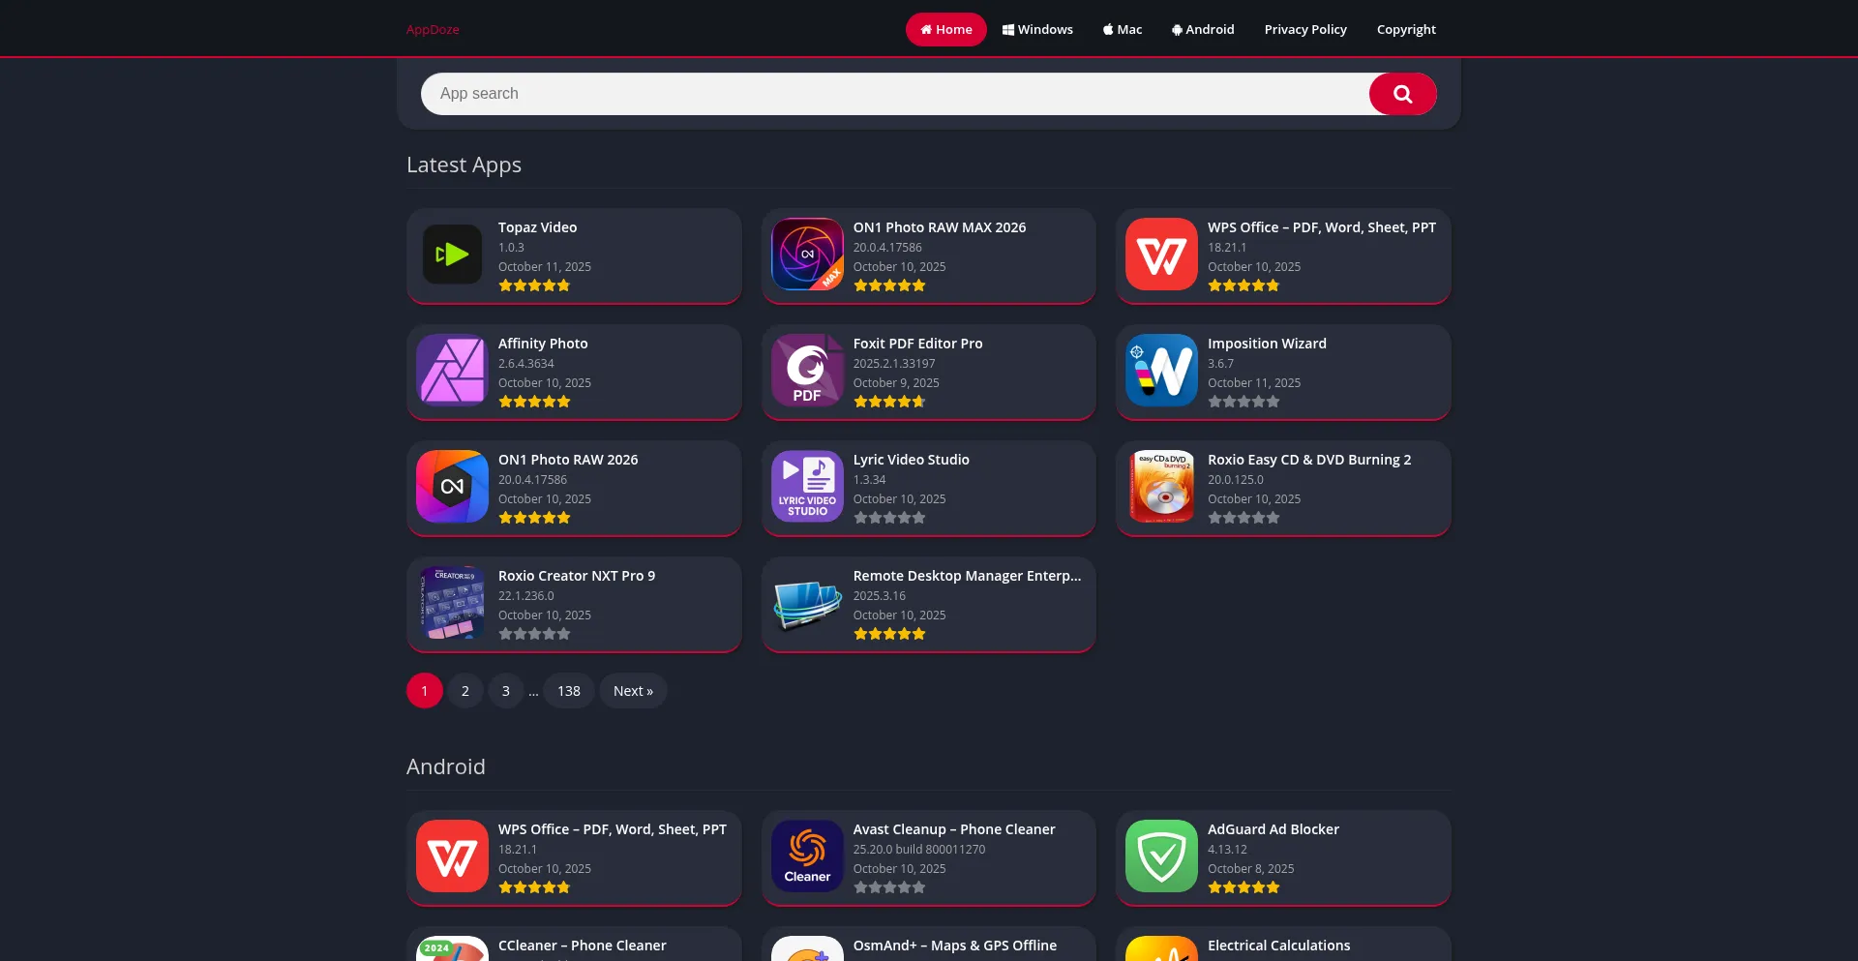Switch to the Mac category

1123,30
